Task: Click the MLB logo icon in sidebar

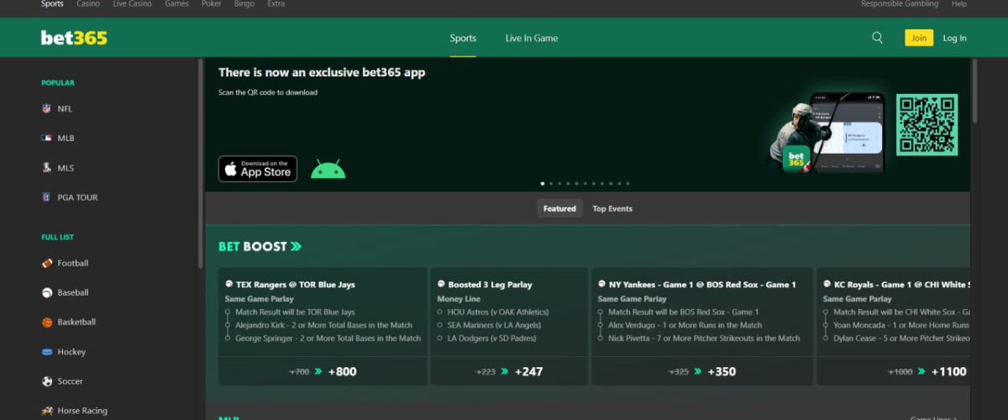Action: (x=47, y=138)
